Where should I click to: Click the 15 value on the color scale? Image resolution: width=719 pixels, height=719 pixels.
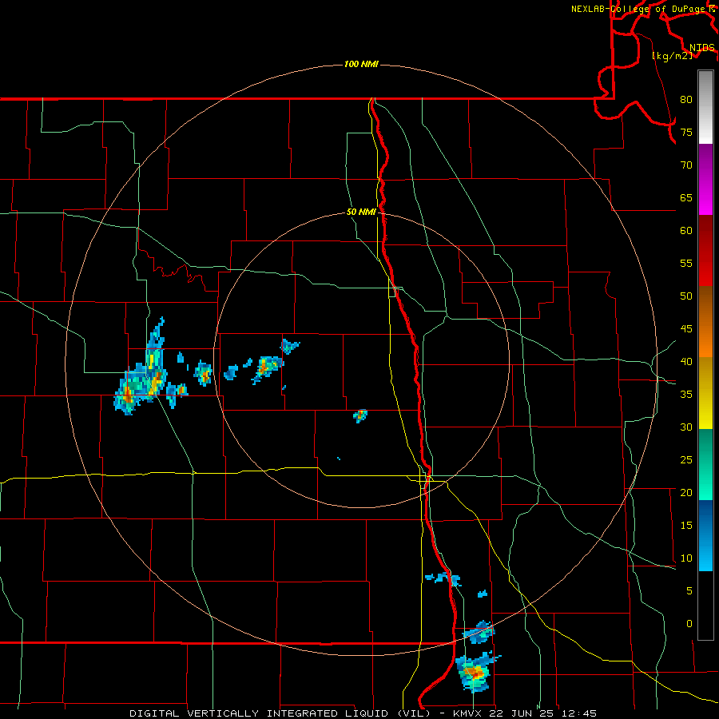(x=686, y=526)
